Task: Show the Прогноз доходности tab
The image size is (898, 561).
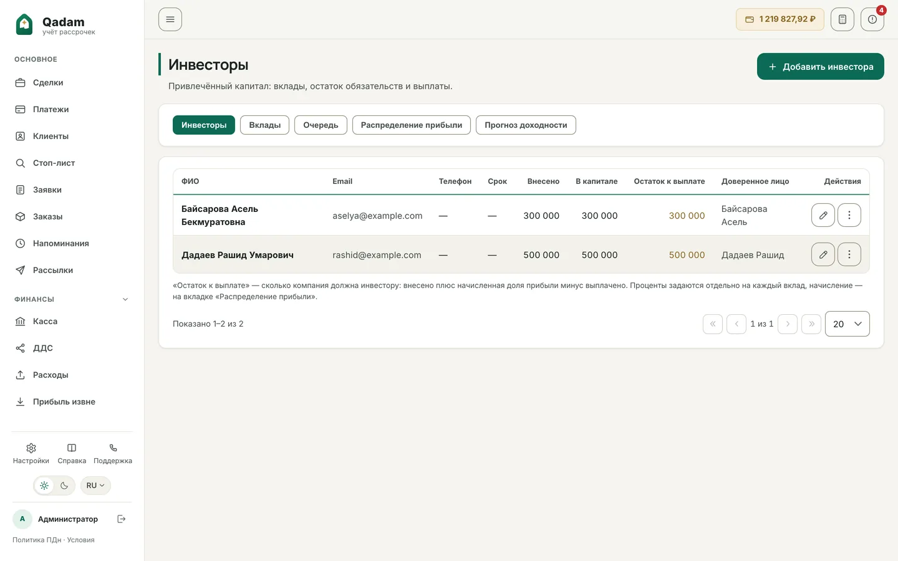Action: point(526,125)
